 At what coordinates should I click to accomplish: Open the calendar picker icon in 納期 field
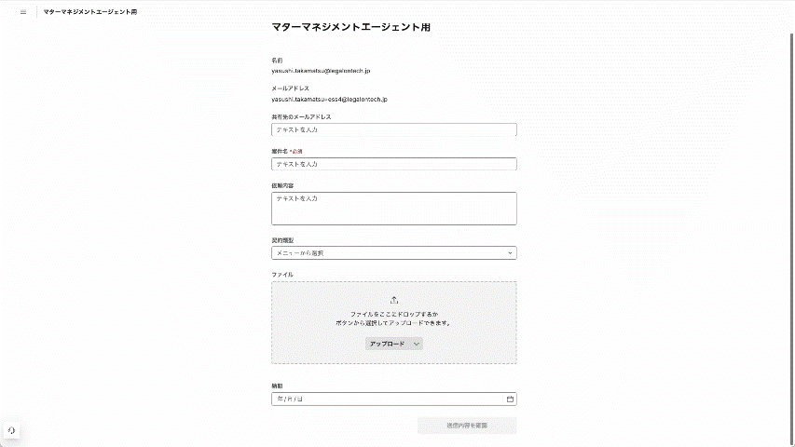pyautogui.click(x=510, y=400)
